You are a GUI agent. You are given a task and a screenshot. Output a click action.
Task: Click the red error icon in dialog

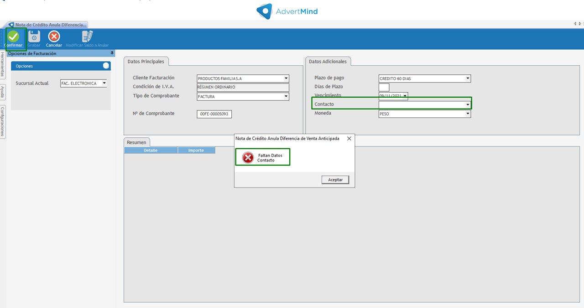point(248,158)
